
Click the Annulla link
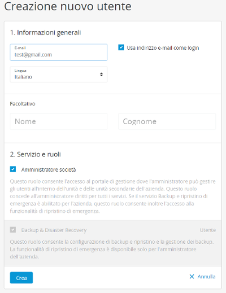(206, 277)
